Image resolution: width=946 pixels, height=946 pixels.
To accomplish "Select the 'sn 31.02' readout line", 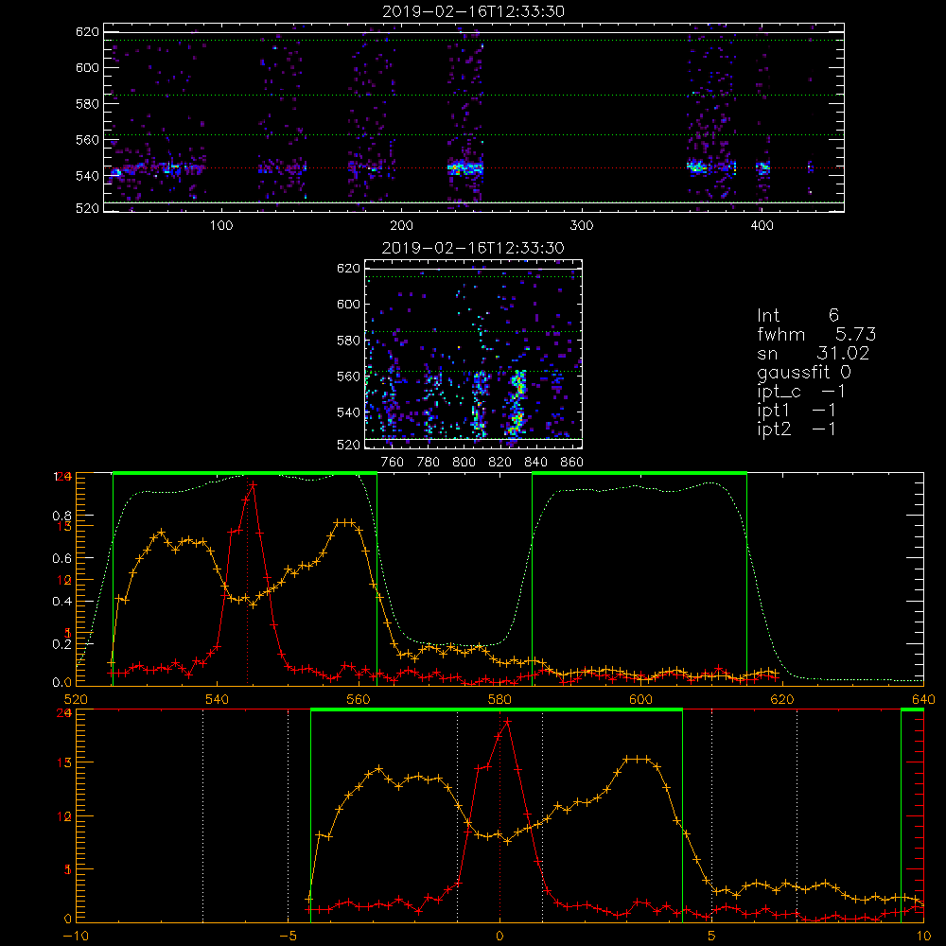I will click(813, 353).
